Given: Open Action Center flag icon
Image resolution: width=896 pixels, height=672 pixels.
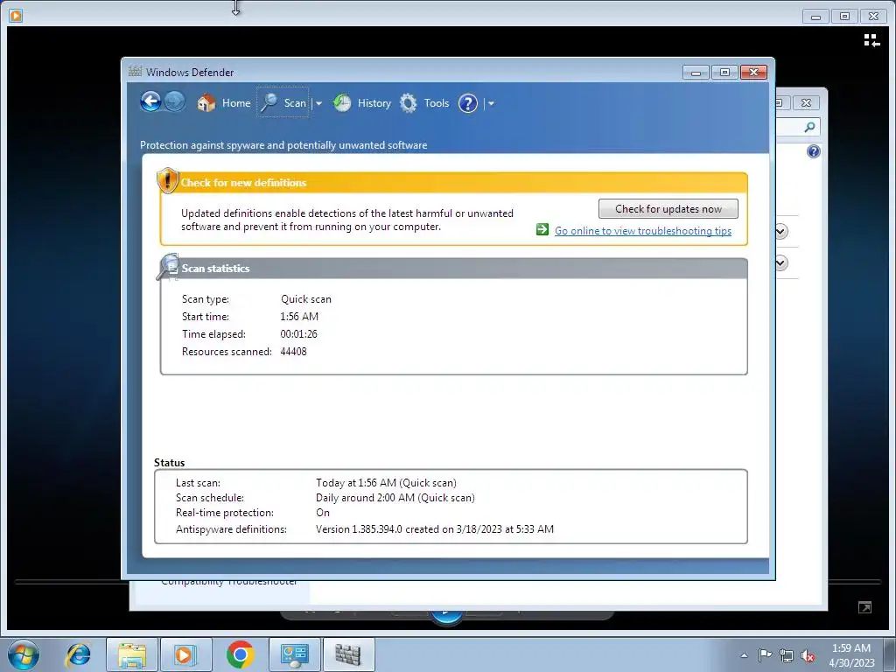Looking at the screenshot, I should click(x=765, y=654).
